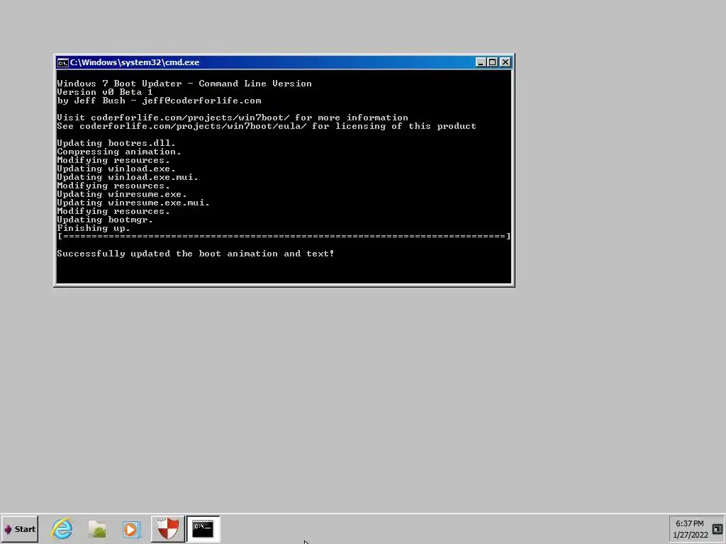Click the 'Updating winresume.exe.' line
This screenshot has width=726, height=544.
coord(122,194)
